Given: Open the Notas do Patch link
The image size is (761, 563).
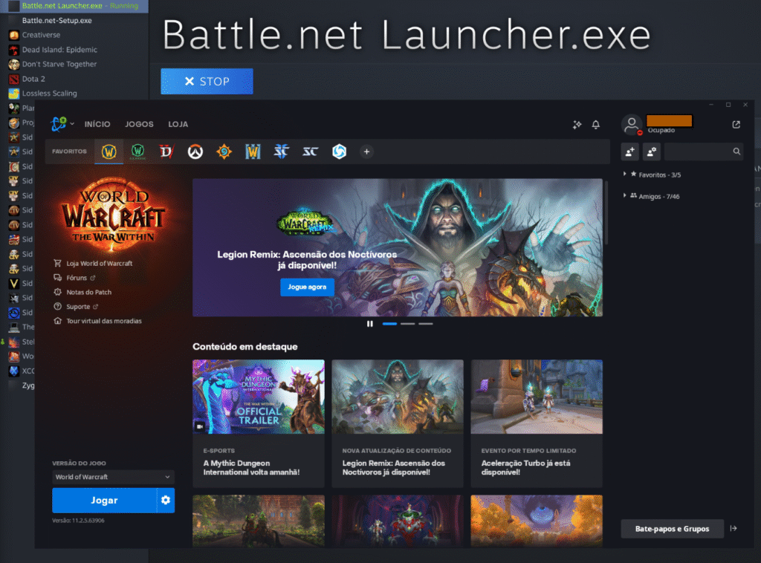Looking at the screenshot, I should point(88,292).
